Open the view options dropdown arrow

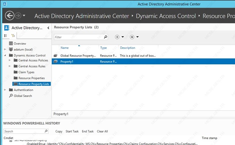123,37
